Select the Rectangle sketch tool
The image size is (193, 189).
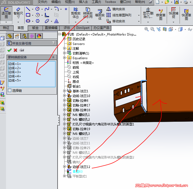(28, 15)
